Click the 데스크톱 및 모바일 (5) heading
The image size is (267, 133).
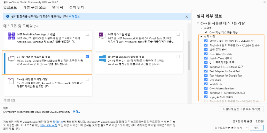tap(20, 26)
